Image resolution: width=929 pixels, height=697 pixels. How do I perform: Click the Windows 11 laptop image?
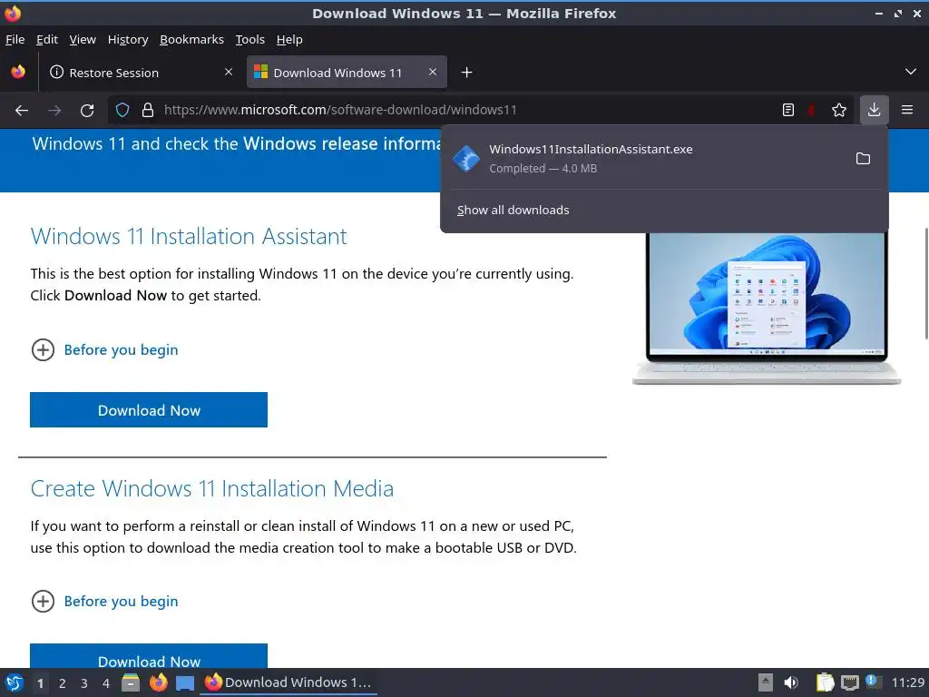(x=767, y=309)
